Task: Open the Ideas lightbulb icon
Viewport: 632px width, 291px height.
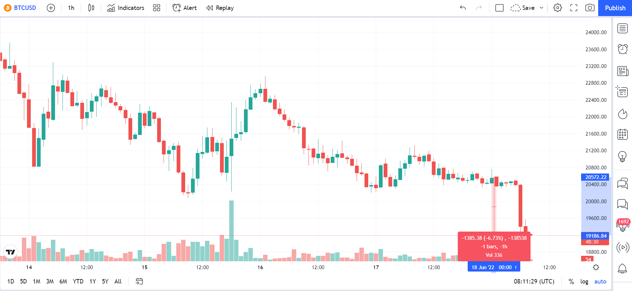Action: tap(622, 156)
